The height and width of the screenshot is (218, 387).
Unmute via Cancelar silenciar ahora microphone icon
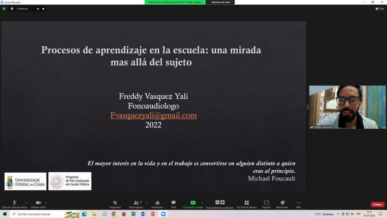(x=14, y=203)
